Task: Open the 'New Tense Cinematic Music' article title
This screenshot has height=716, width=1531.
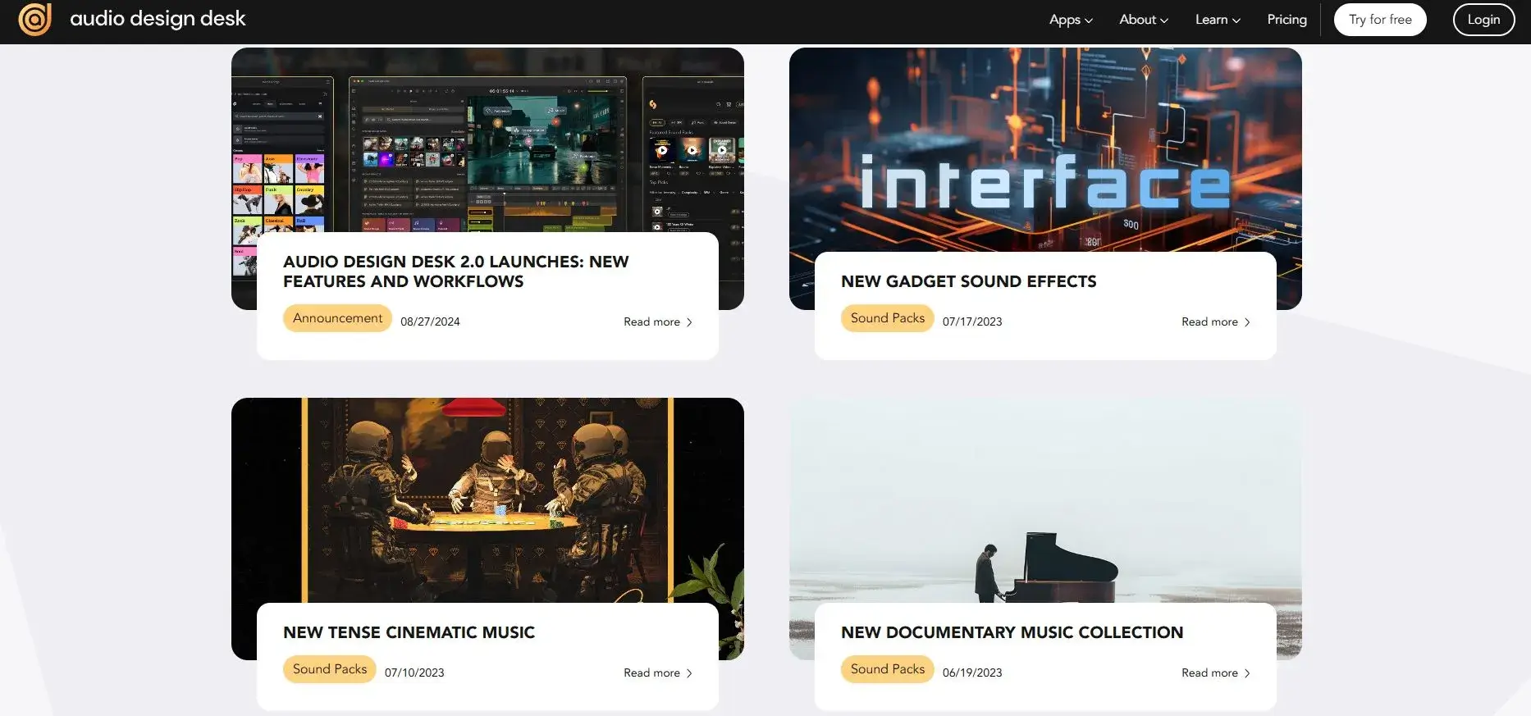Action: point(409,632)
